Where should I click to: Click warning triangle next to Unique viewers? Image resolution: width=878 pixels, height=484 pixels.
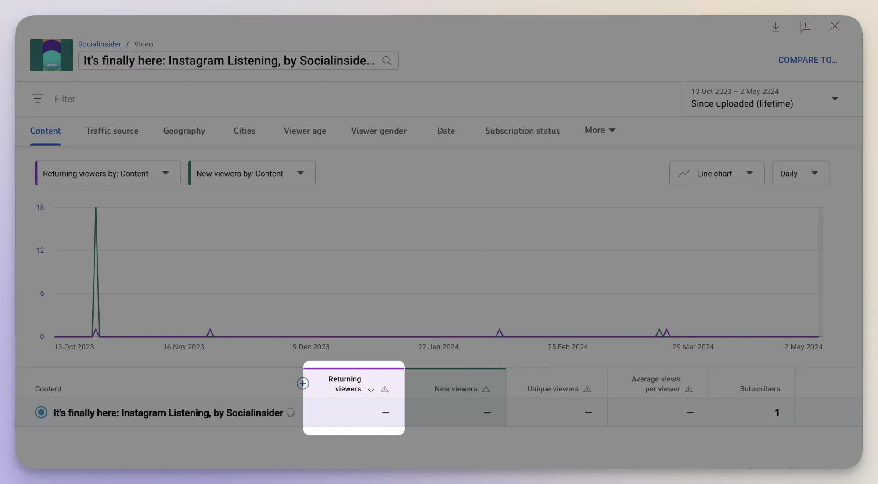click(587, 389)
